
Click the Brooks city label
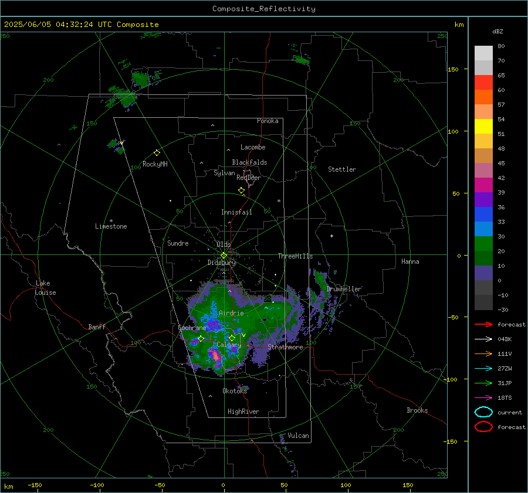click(x=417, y=410)
